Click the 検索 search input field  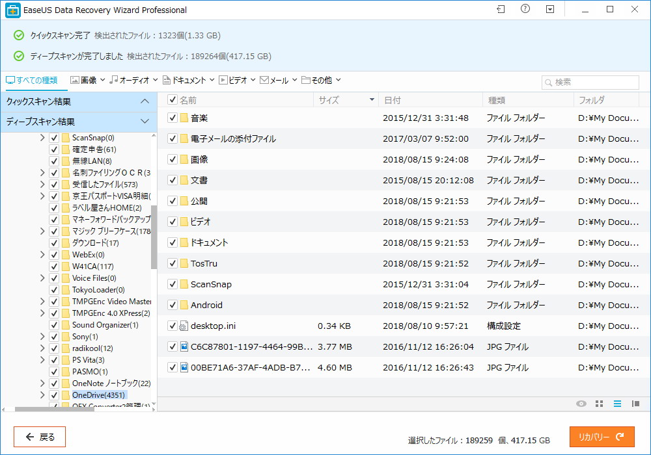[x=590, y=83]
